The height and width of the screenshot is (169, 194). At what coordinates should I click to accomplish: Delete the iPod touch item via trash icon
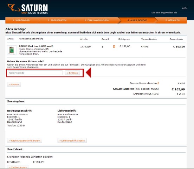pos(114,46)
